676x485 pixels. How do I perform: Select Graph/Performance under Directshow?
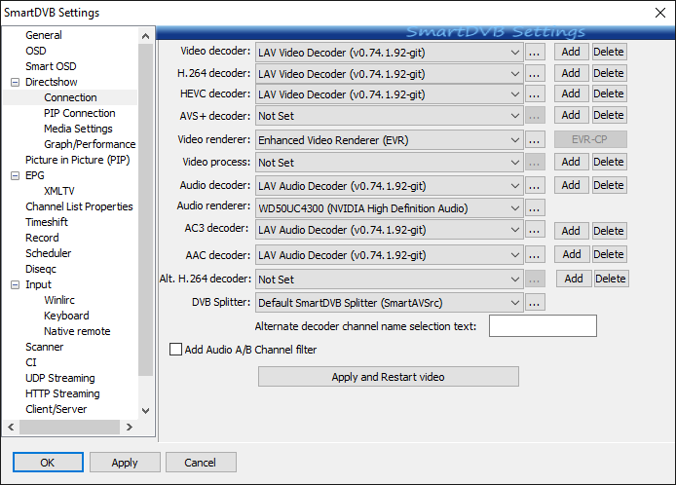(90, 144)
